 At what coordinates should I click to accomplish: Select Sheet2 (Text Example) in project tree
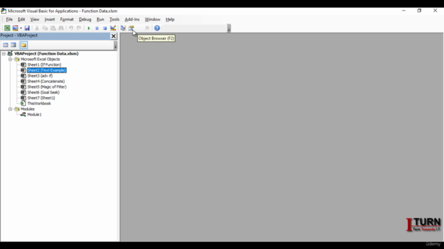[x=46, y=71]
